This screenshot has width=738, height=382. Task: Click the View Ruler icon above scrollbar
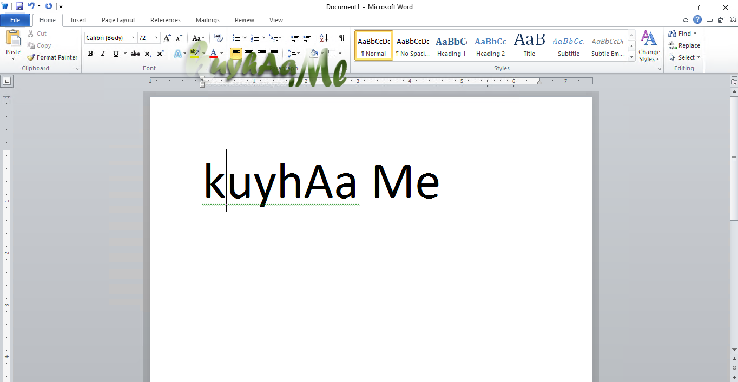(x=734, y=82)
